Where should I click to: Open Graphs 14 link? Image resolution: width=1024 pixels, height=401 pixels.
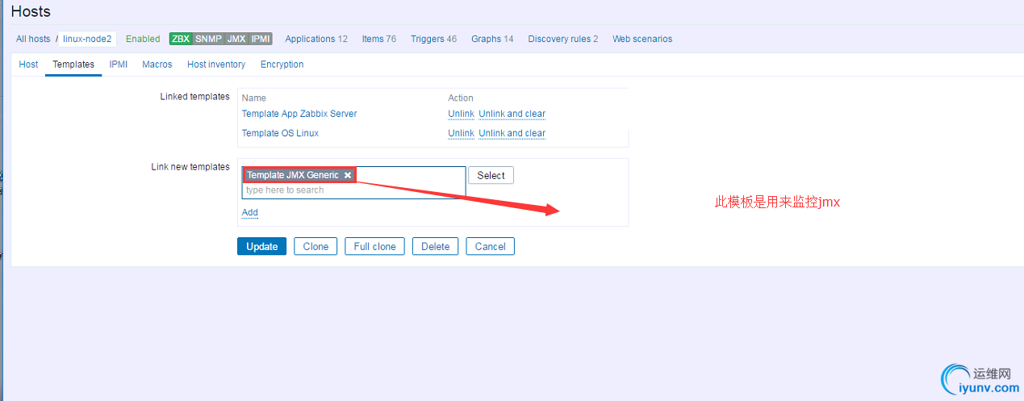tap(492, 39)
